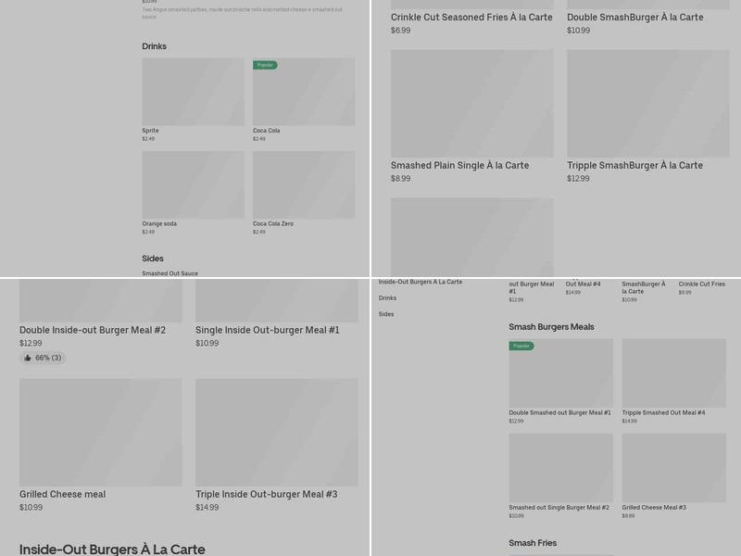Screen dimensions: 741x556
Task: Click $8.99 price under Smashed Plain Single
Action: [x=401, y=179]
